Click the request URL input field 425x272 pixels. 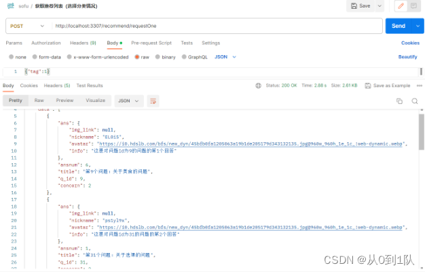[x=217, y=26]
